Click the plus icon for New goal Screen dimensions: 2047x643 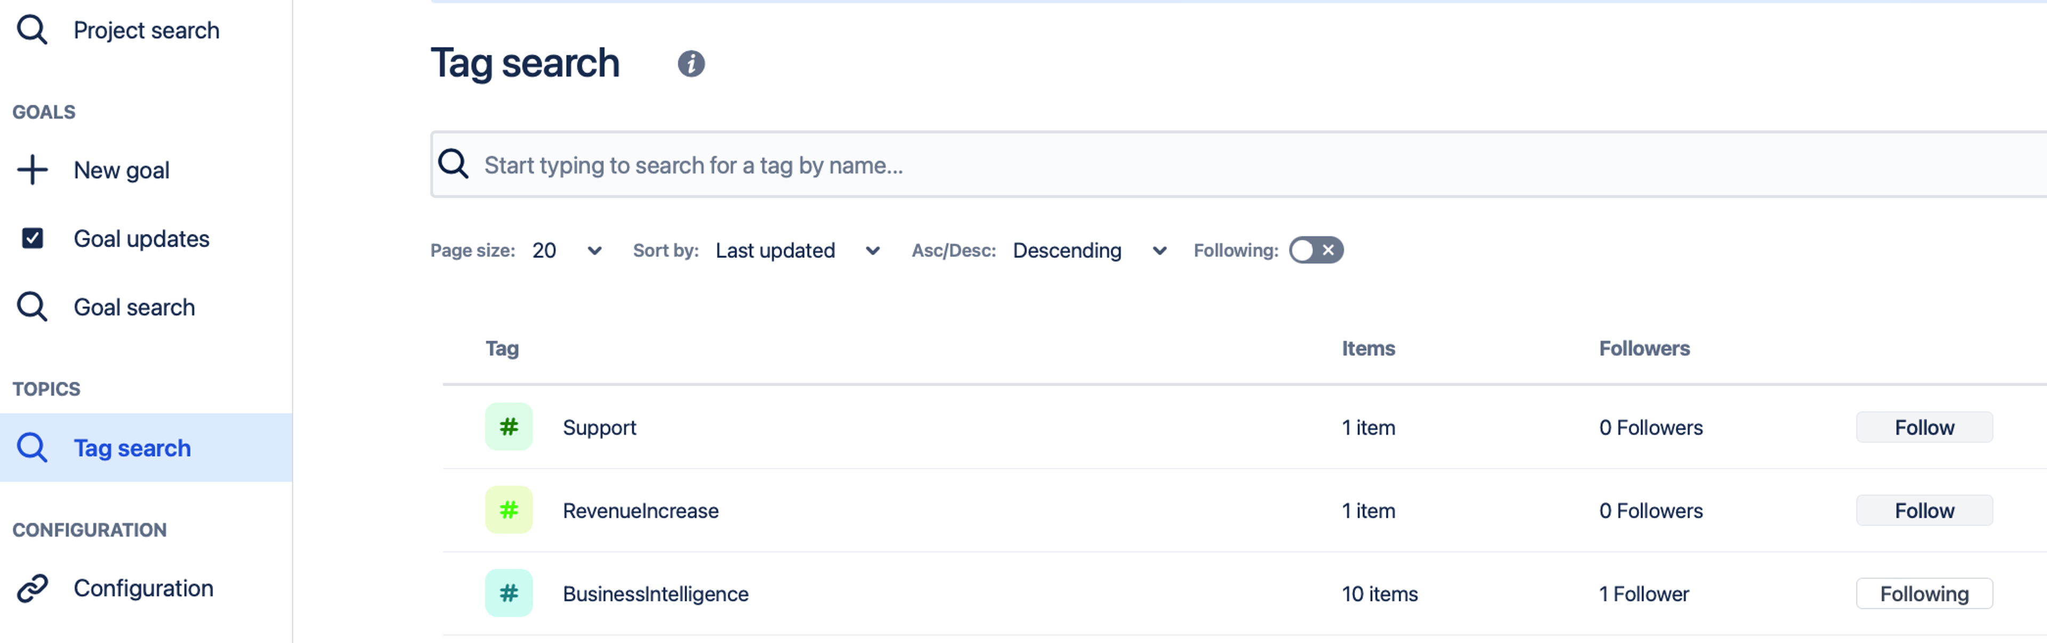click(33, 170)
